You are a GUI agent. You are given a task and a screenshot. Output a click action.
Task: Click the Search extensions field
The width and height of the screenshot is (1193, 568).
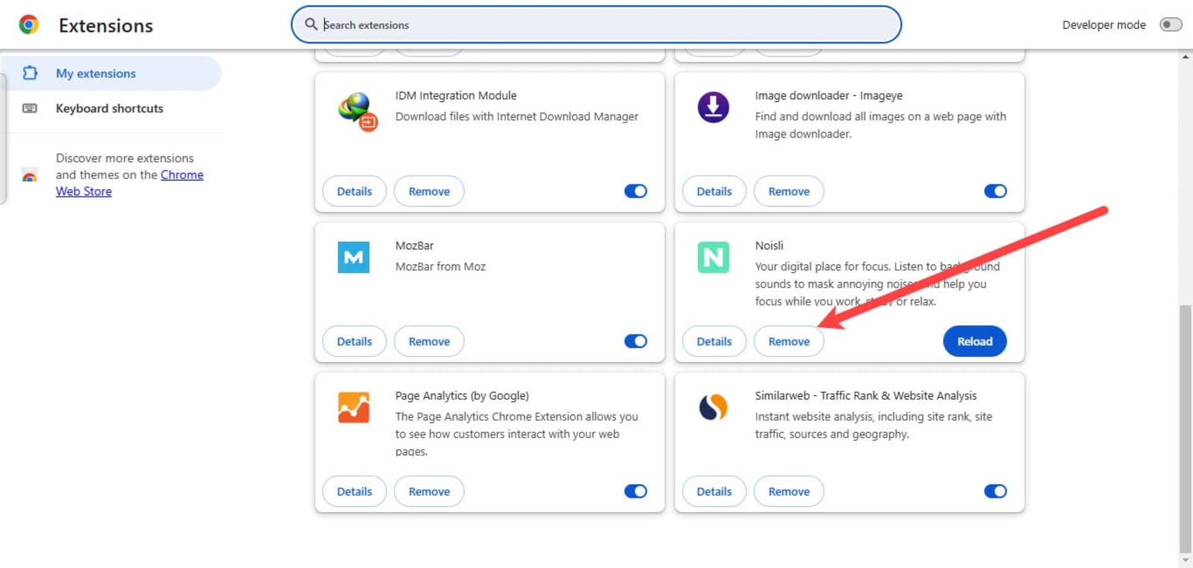click(596, 25)
